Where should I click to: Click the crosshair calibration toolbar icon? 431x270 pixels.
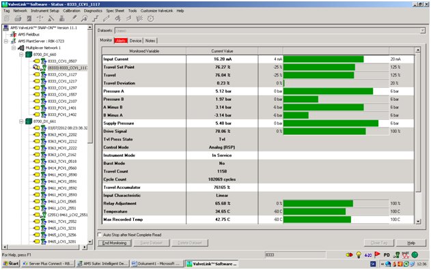point(40,18)
